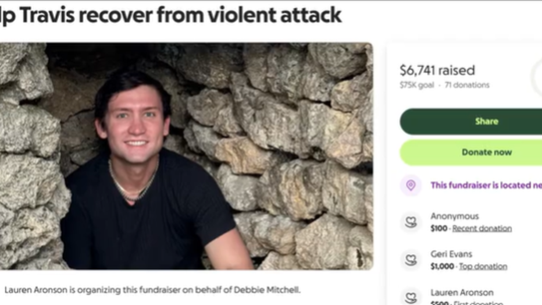Image resolution: width=542 pixels, height=305 pixels.
Task: Click the $6,741 raised amount
Action: tap(437, 70)
